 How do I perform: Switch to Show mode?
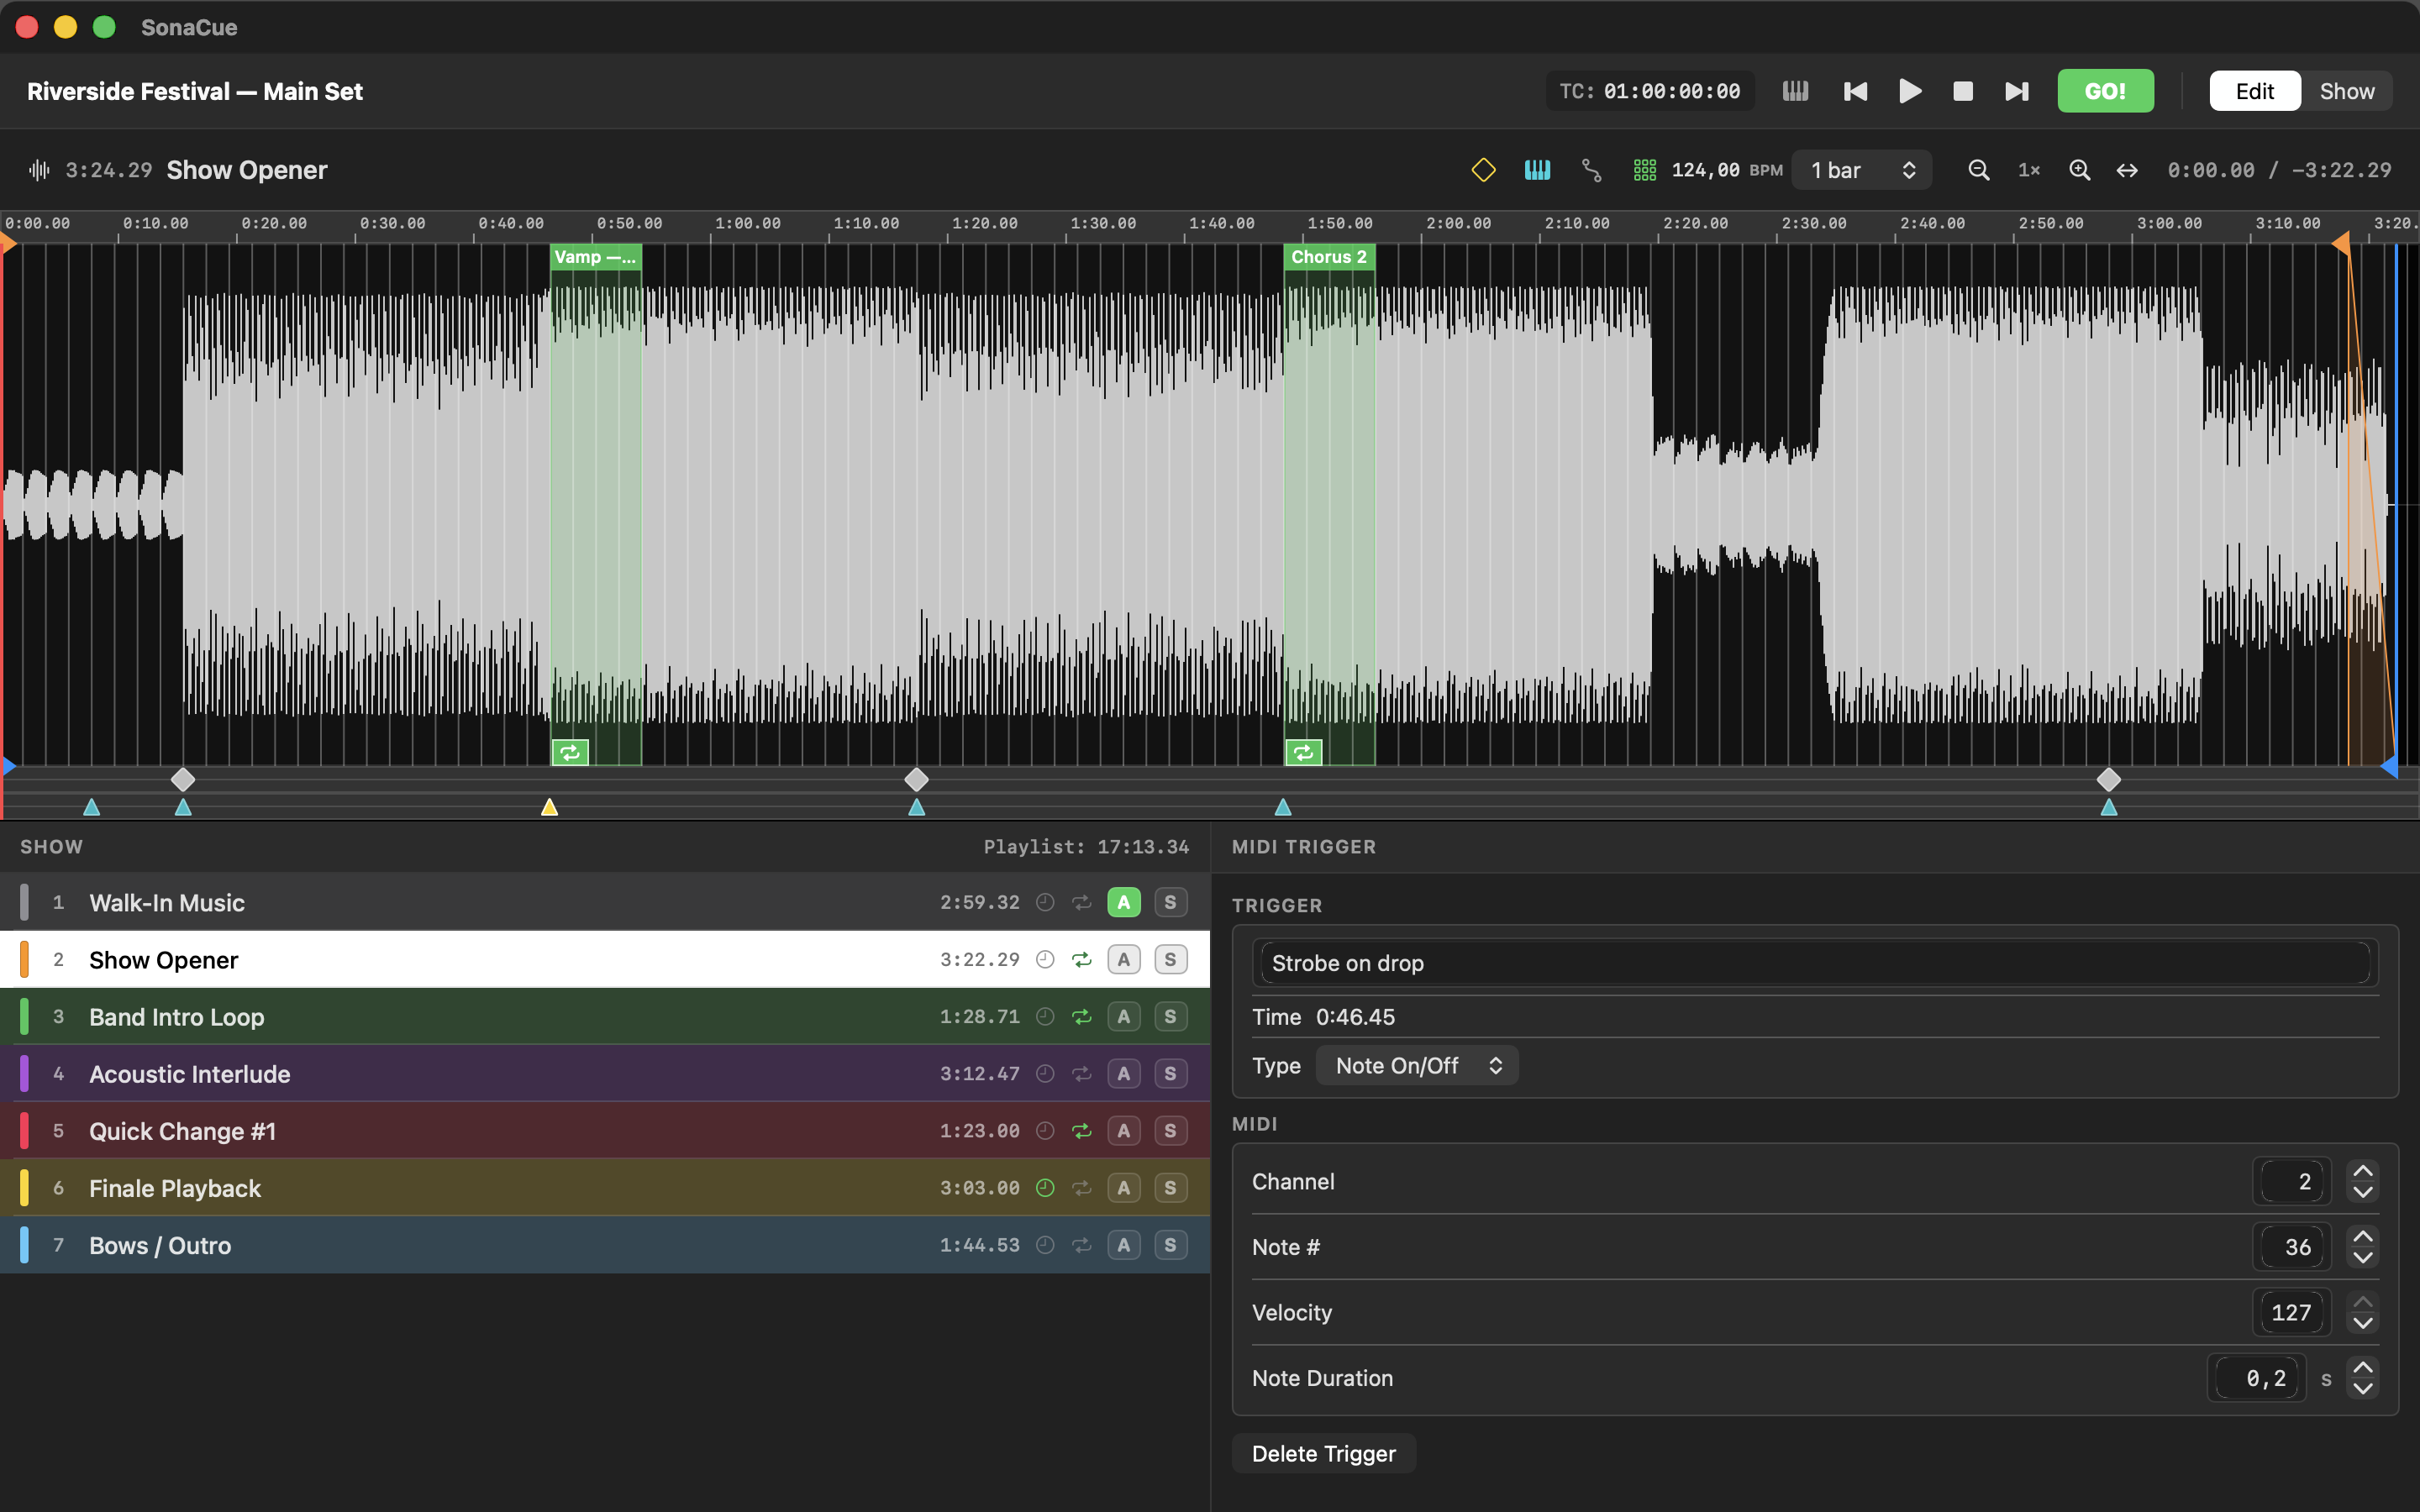[2346, 91]
